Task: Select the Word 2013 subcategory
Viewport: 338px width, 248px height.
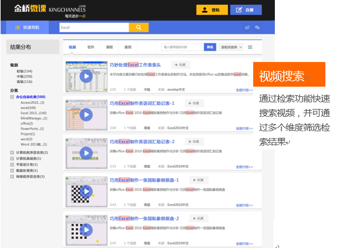Action: click(x=34, y=144)
